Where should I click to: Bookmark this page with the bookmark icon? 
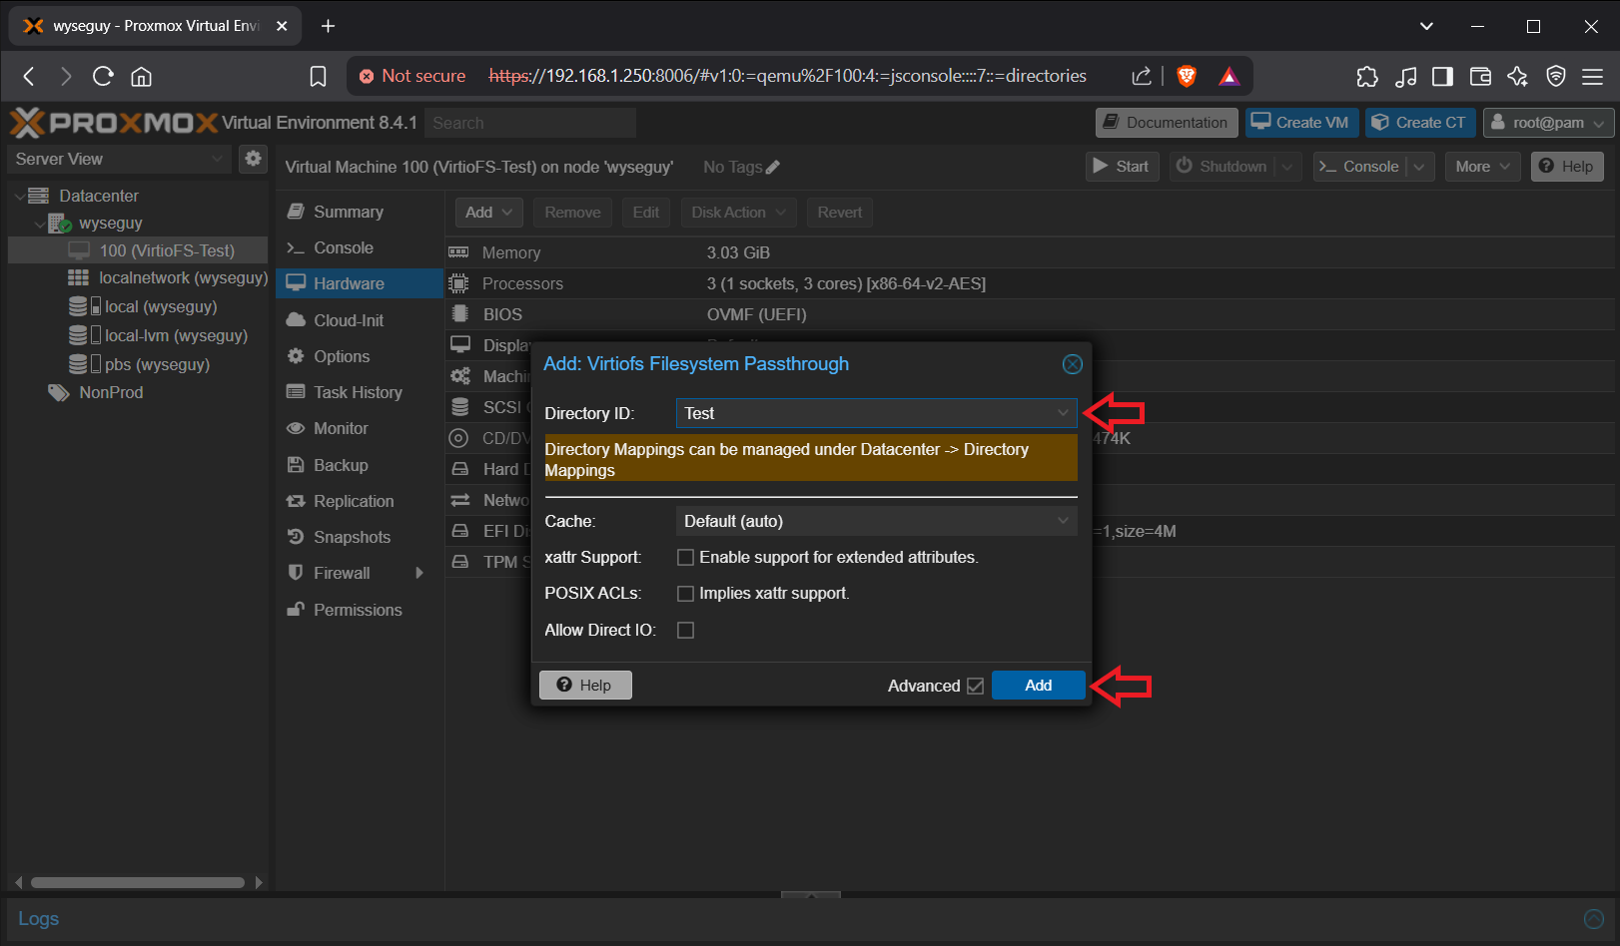coord(318,76)
